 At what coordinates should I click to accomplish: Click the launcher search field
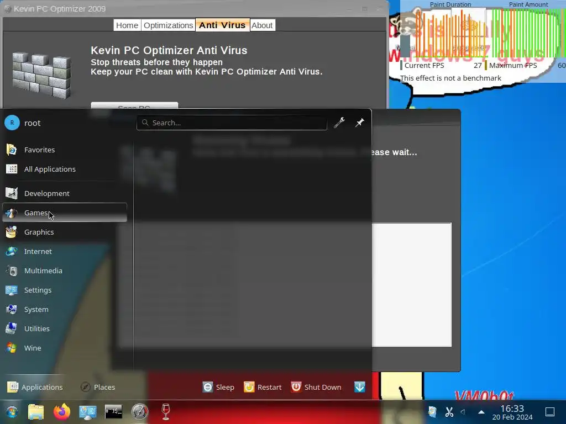(232, 123)
